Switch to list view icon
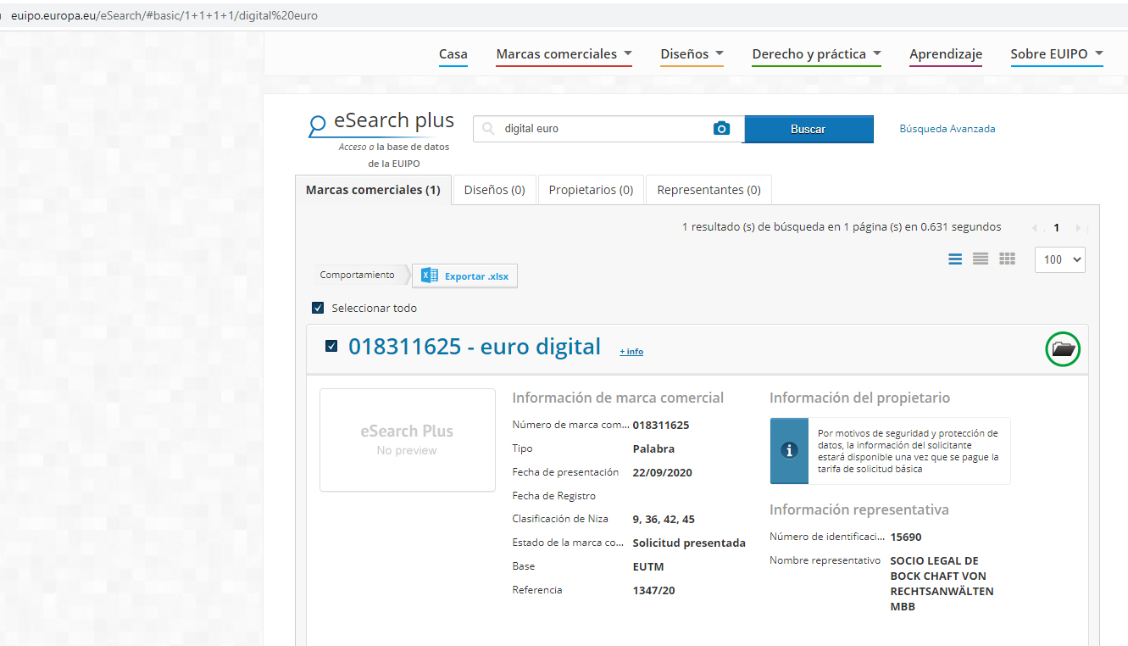This screenshot has width=1128, height=646. [955, 259]
